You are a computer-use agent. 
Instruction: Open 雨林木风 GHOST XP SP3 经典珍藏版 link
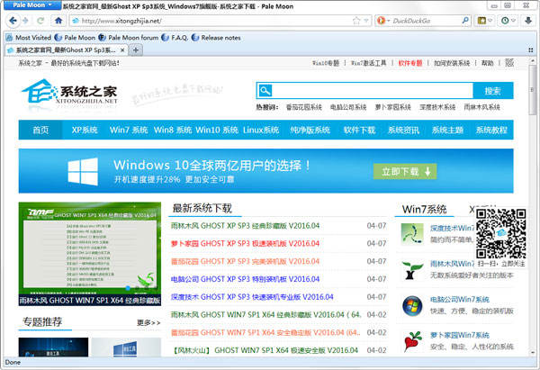coord(245,225)
